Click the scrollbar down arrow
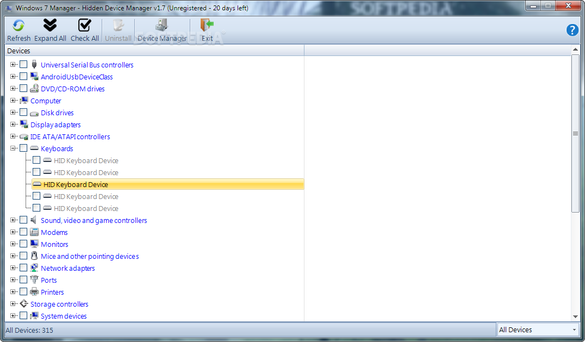Viewport: 585px width, 342px height. (x=575, y=316)
